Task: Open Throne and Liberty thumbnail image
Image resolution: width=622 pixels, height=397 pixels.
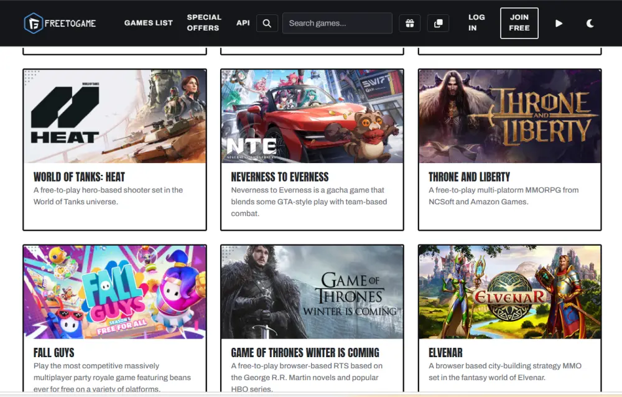Action: tap(510, 116)
